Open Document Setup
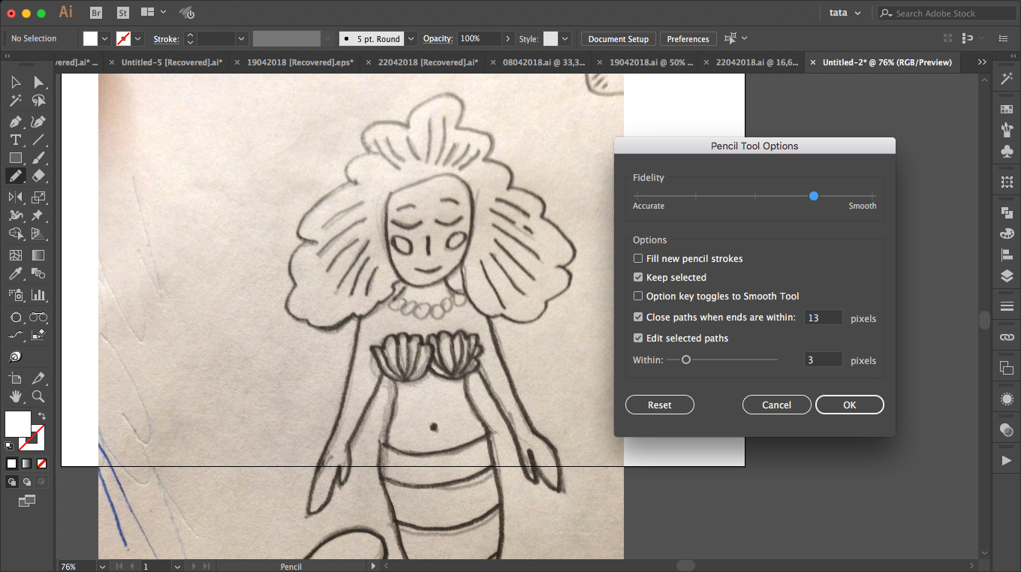This screenshot has height=572, width=1021. coord(619,38)
